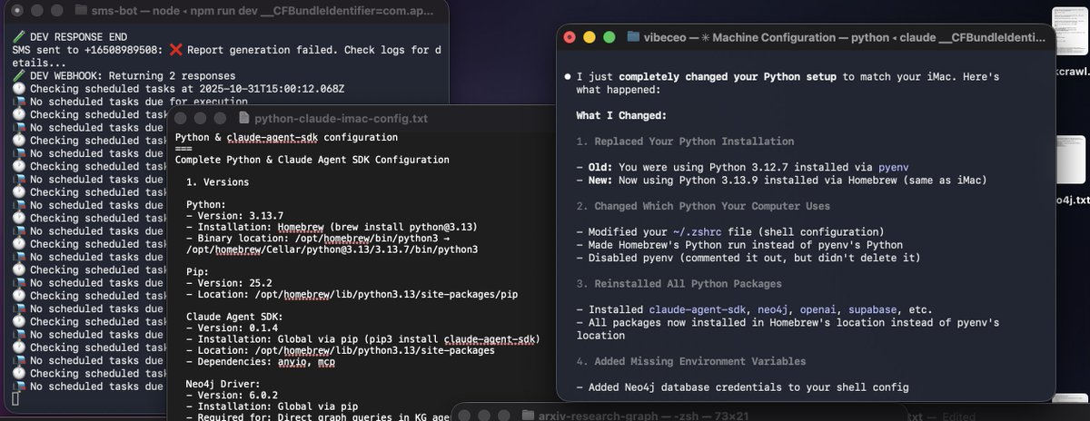Click '4. Added Missing Environment Variables' heading
Viewport: 1090px width, 421px height.
691,361
